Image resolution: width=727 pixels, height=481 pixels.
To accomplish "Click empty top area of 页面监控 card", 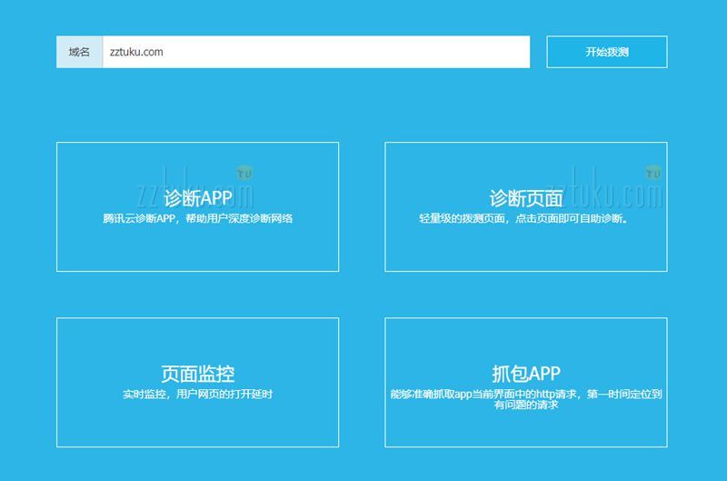I will pyautogui.click(x=198, y=338).
